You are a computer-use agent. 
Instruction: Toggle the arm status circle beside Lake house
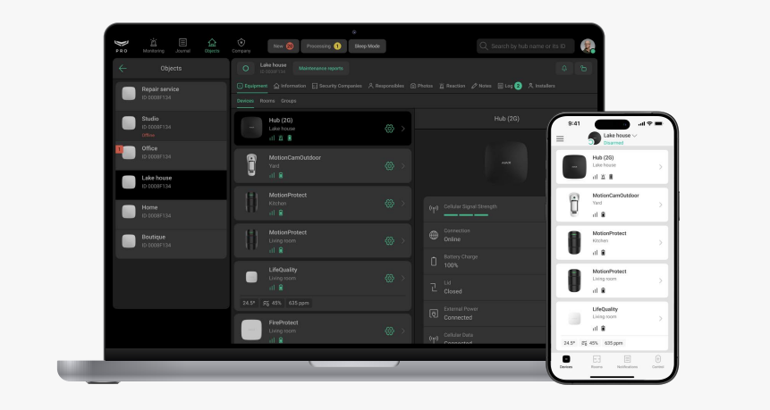click(x=245, y=68)
